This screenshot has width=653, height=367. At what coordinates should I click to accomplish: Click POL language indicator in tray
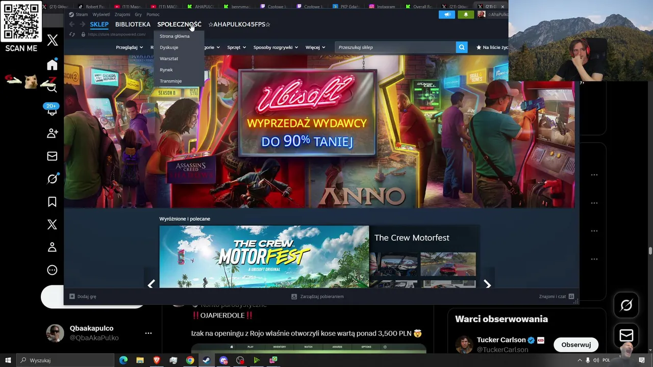pos(606,360)
